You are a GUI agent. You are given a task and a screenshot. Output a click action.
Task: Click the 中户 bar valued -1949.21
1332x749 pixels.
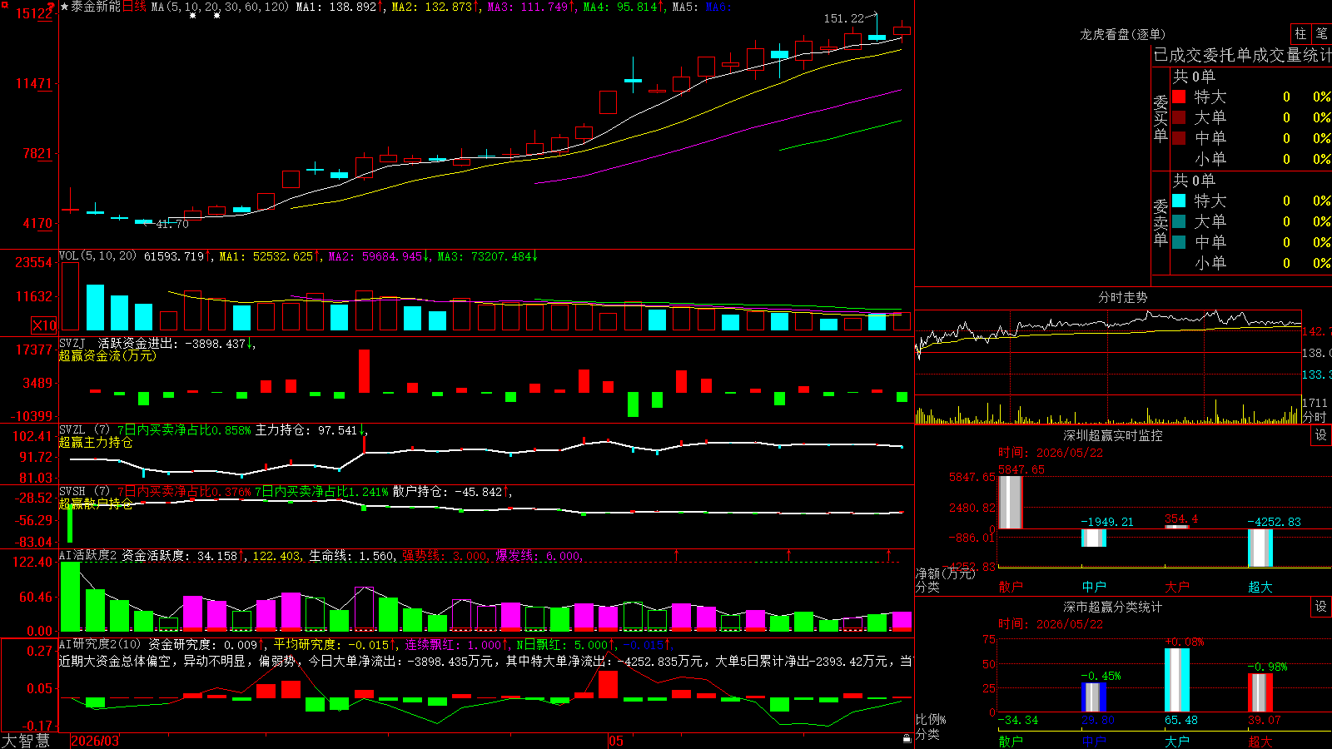point(1094,538)
